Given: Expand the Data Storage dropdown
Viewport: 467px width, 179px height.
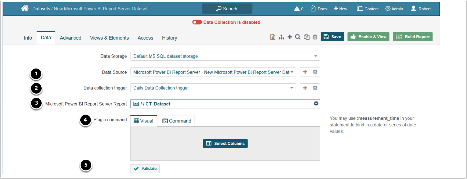Looking at the screenshot, I should pyautogui.click(x=315, y=56).
